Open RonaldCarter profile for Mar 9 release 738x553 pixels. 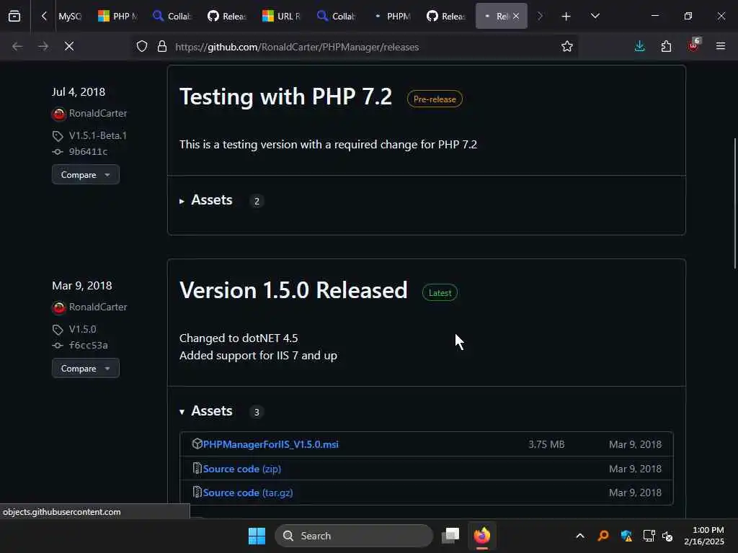(x=98, y=307)
